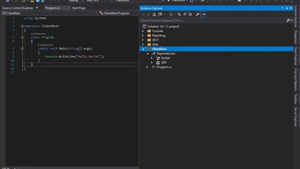This screenshot has height=169, width=300.
Task: Collapse the class Program outlining region
Action: [x=22, y=38]
